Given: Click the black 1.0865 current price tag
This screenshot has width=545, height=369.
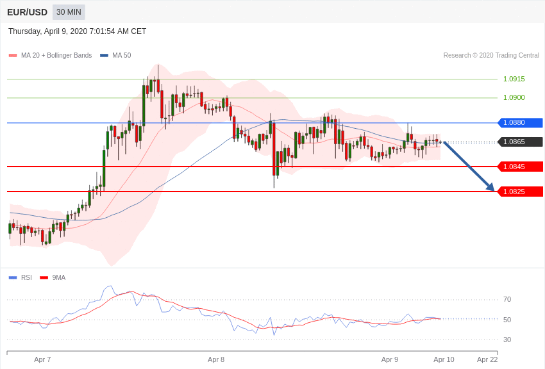Looking at the screenshot, I should (x=521, y=142).
